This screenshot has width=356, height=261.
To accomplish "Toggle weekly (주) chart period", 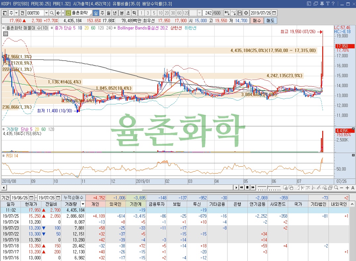I will coord(102,13).
